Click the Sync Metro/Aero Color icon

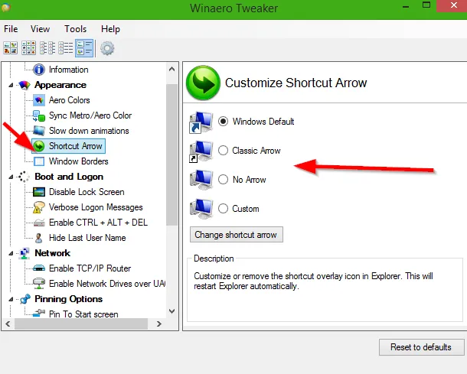pyautogui.click(x=39, y=115)
